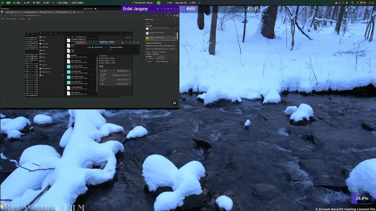376x211 pixels.
Task: Open the 'Open with' COSMIC Files dropdown
Action: click(123, 71)
